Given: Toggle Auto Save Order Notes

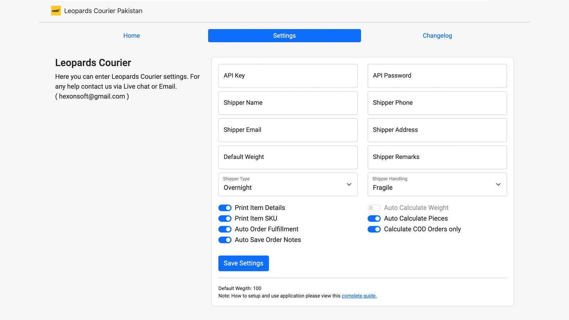Looking at the screenshot, I should [x=225, y=240].
